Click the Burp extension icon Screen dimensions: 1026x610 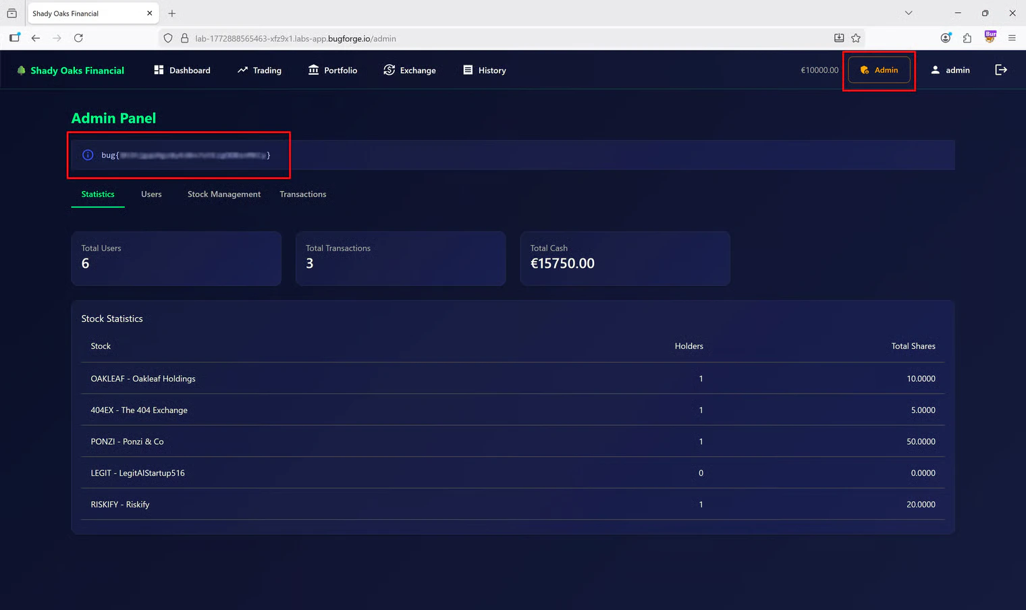[990, 37]
